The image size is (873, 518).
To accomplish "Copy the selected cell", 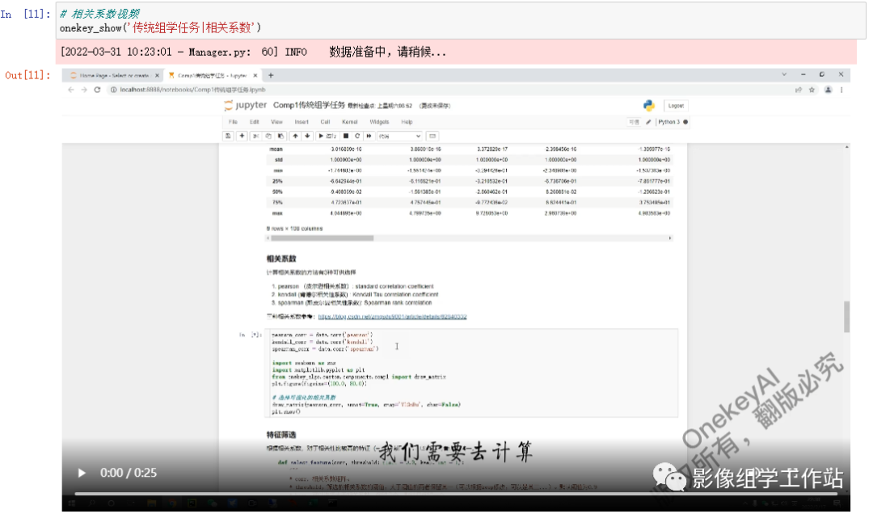I will point(268,136).
